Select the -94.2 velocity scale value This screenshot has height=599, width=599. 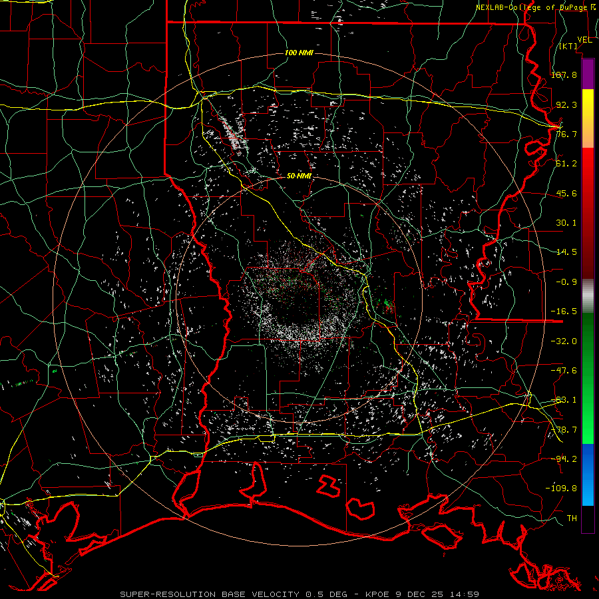(564, 459)
